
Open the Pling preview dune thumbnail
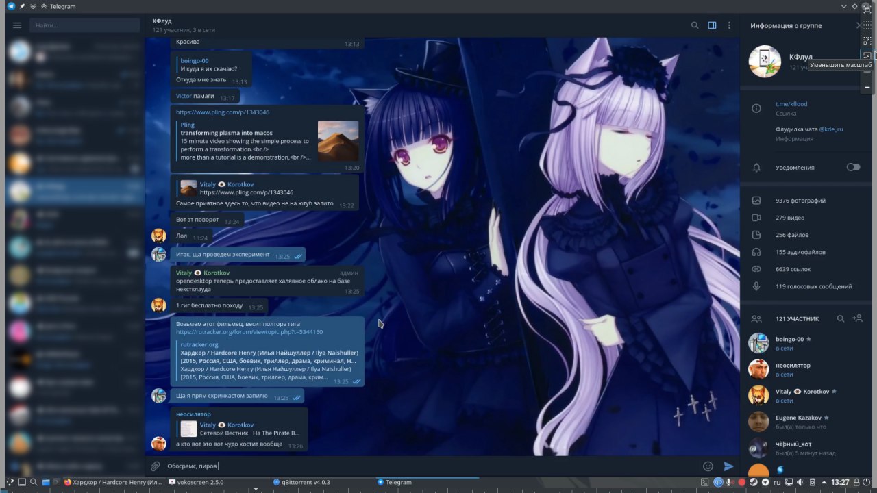click(338, 141)
